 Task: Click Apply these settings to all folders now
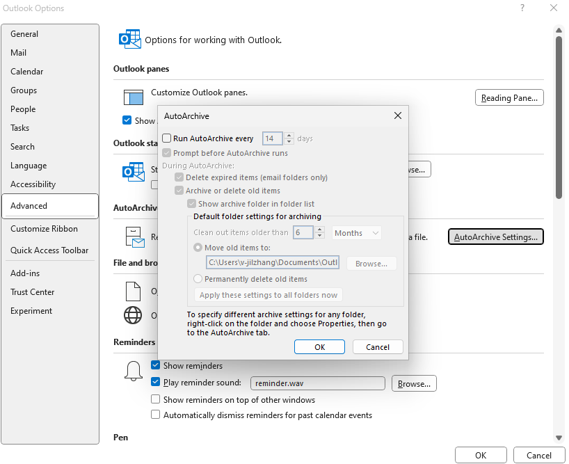coord(269,295)
